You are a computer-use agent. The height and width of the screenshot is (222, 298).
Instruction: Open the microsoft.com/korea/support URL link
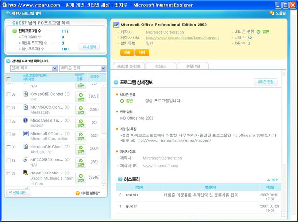182,38
